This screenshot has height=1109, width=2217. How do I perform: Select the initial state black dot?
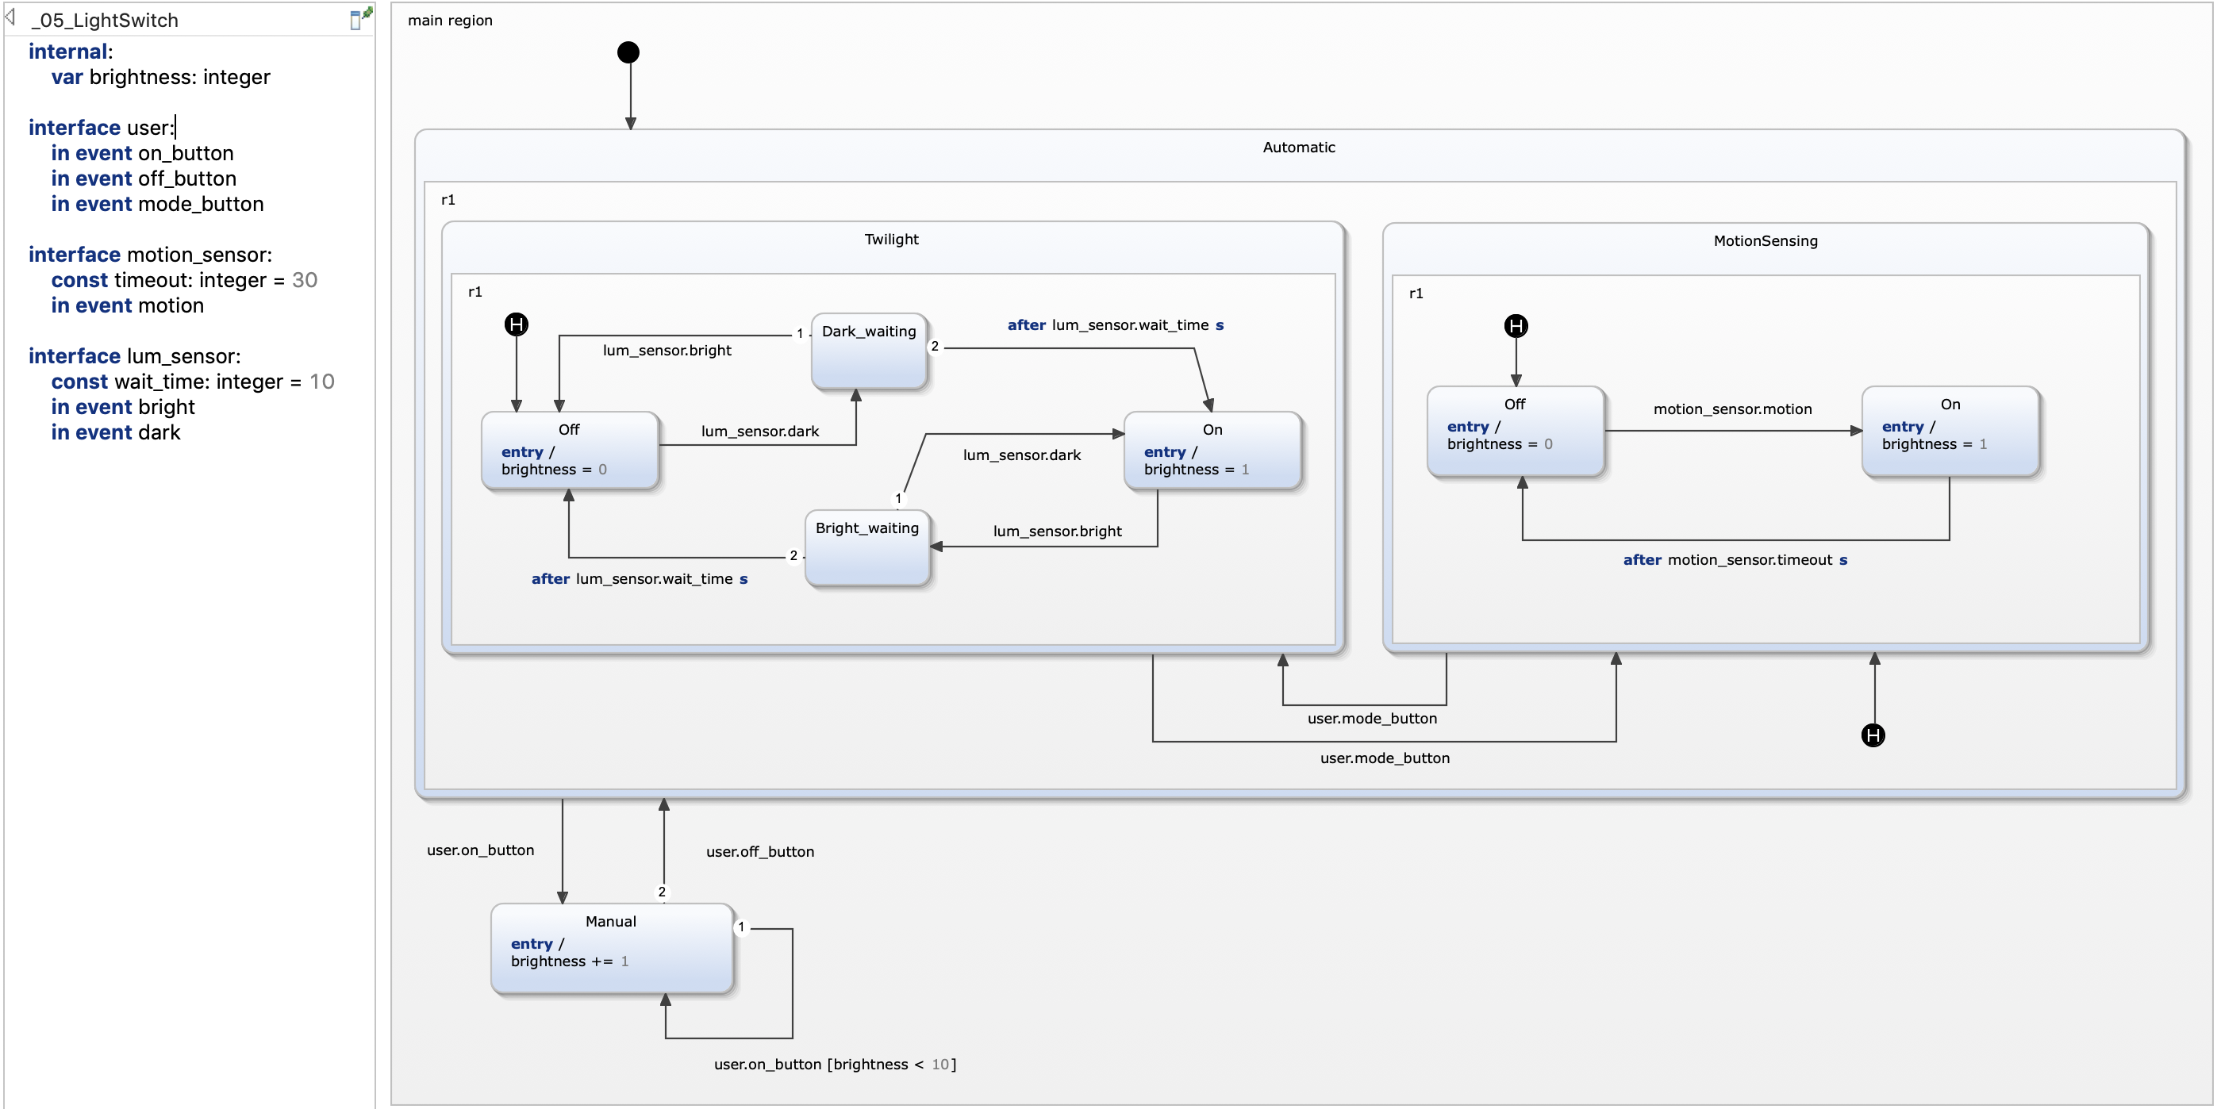(x=628, y=52)
